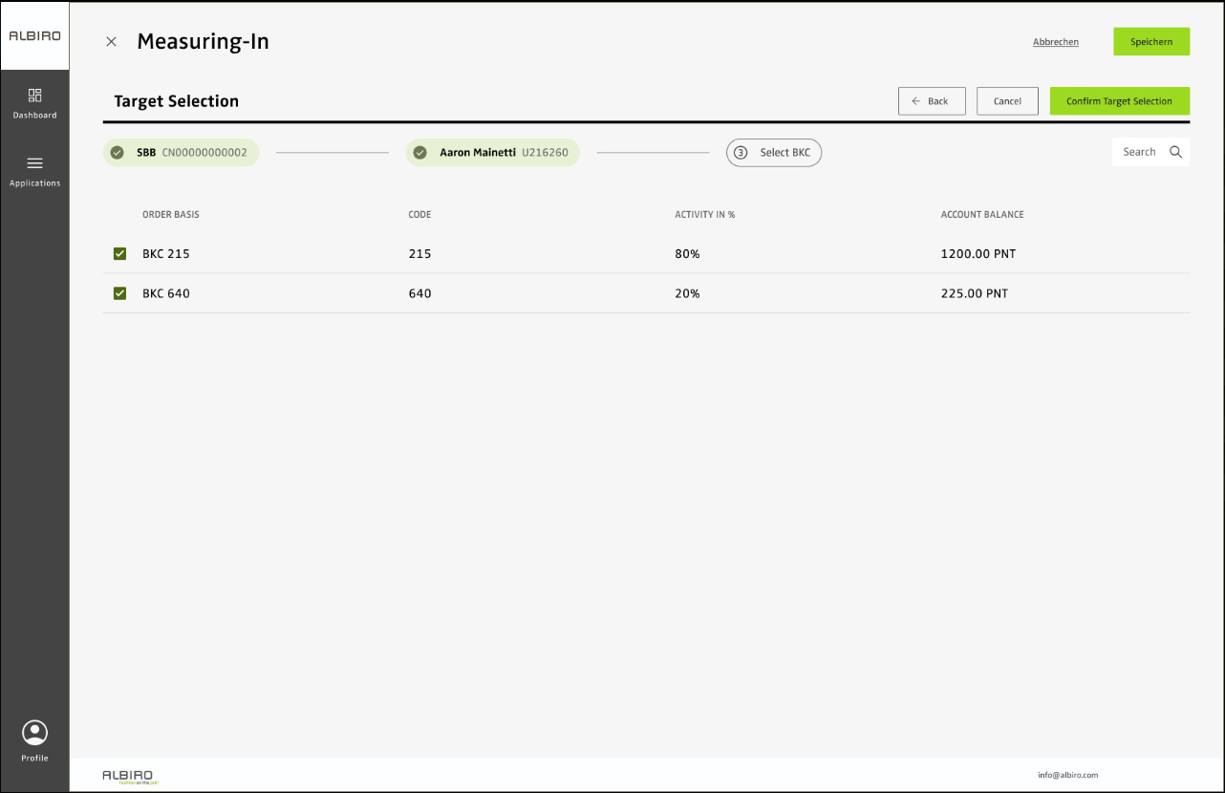Click the step 3 number circle

[x=741, y=153]
